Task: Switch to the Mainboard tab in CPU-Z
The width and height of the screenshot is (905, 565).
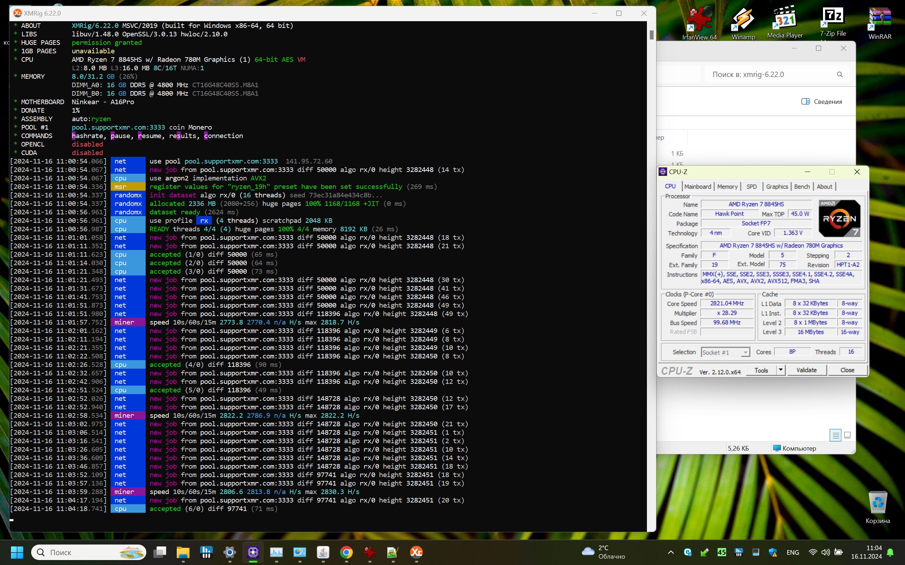Action: pos(697,186)
